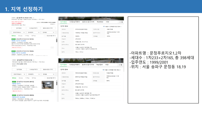Open 단지정보 button under 문정푸르지오1차
This screenshot has height=114, width=202.
pyautogui.click(x=19, y=28)
